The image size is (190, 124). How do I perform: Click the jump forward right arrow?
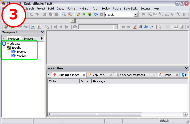[x=129, y=27]
